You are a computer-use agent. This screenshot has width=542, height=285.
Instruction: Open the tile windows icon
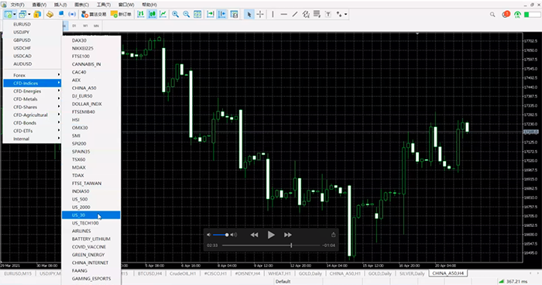point(197,14)
